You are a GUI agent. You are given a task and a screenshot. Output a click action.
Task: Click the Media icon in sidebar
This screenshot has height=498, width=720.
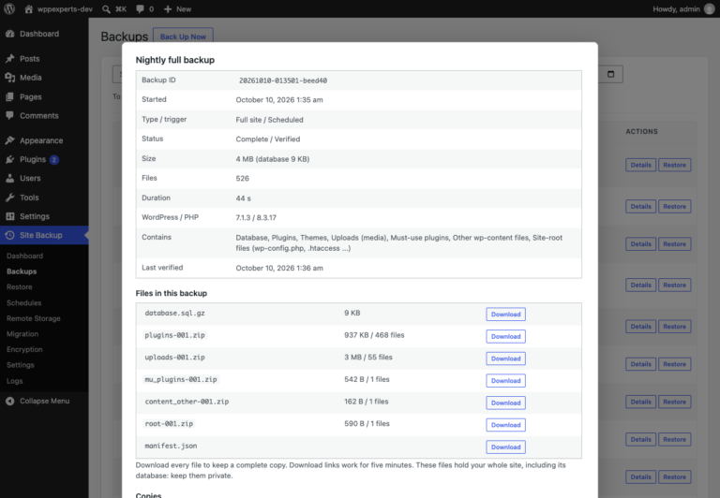[x=9, y=78]
